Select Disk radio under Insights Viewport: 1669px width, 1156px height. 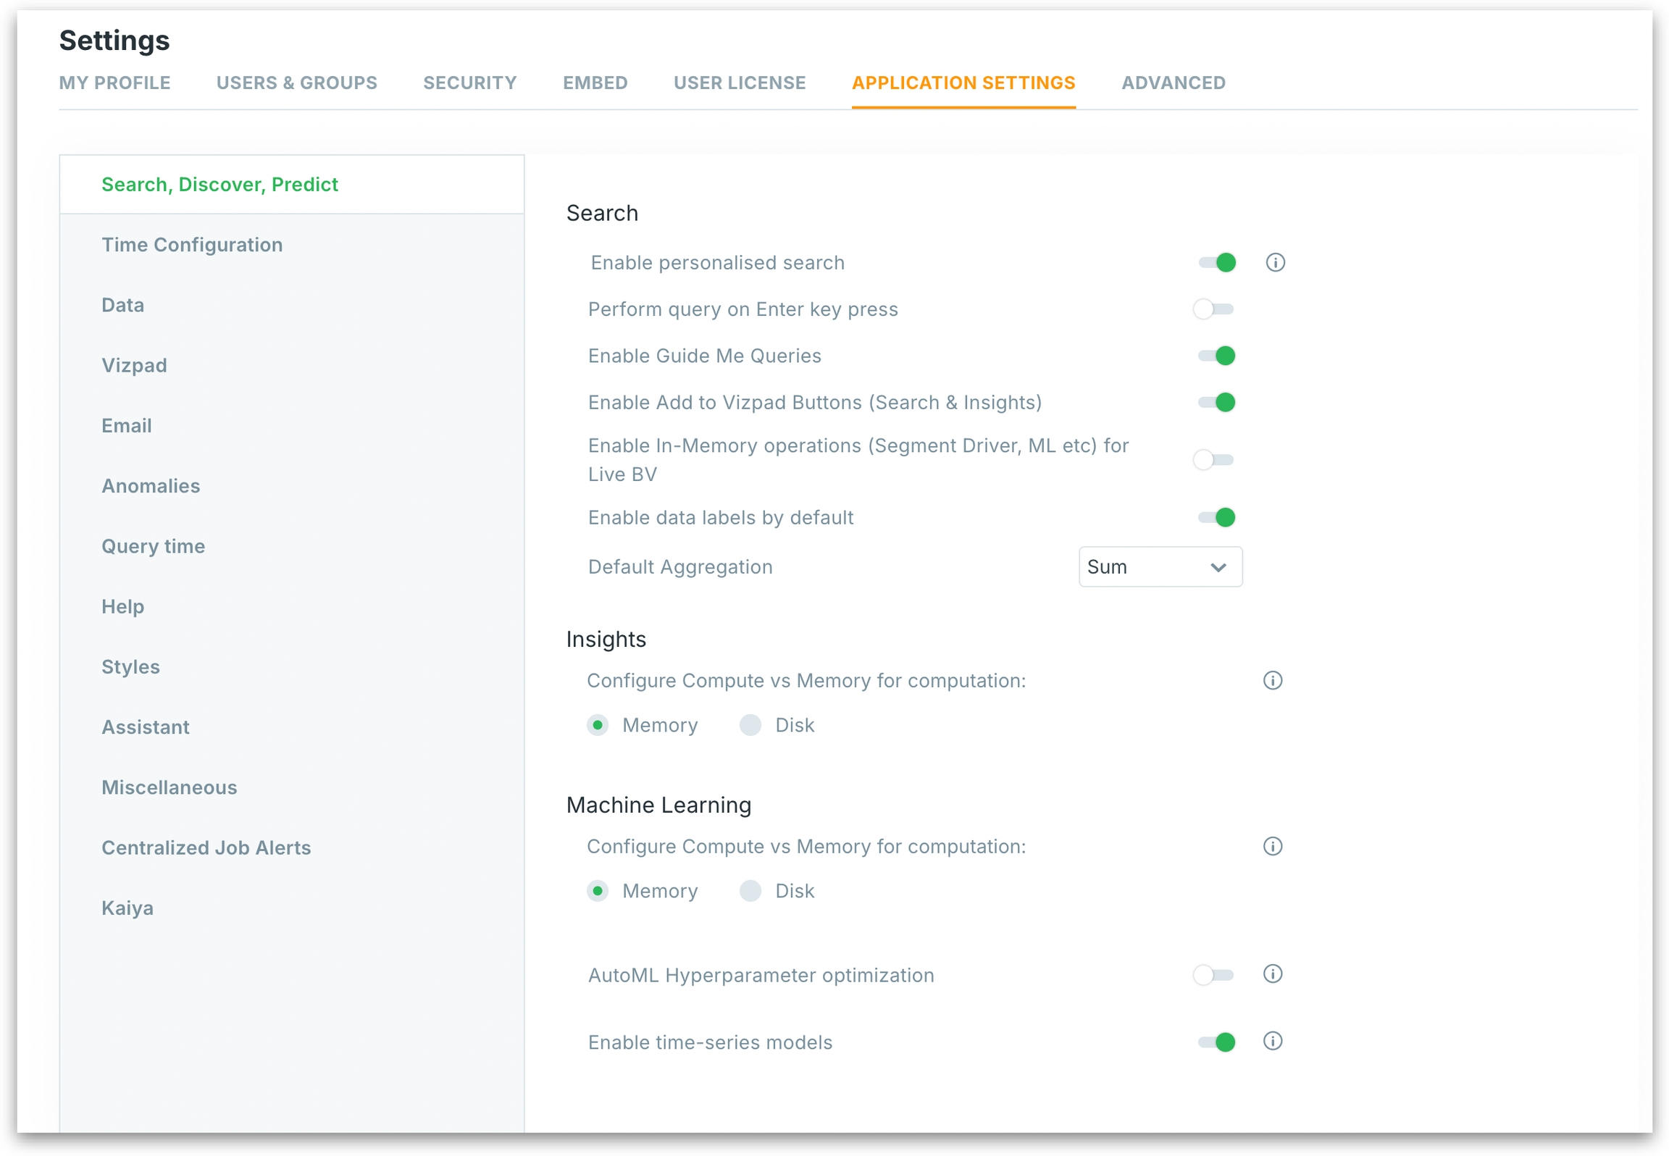tap(750, 725)
